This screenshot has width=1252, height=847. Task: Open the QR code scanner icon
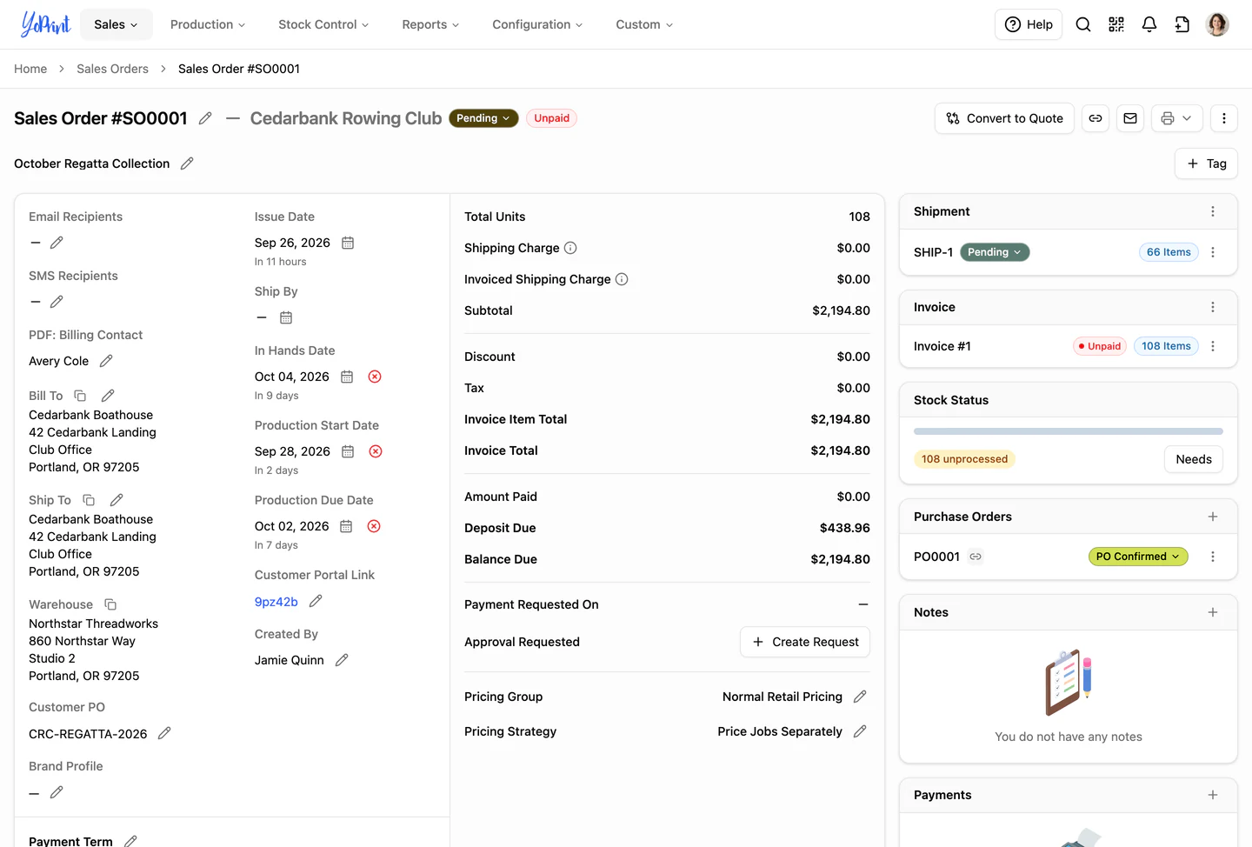point(1116,24)
